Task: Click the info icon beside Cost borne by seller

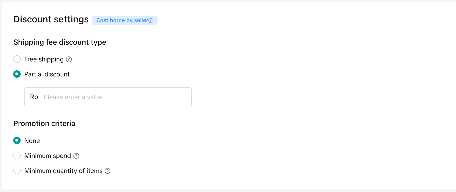Action: coord(151,21)
